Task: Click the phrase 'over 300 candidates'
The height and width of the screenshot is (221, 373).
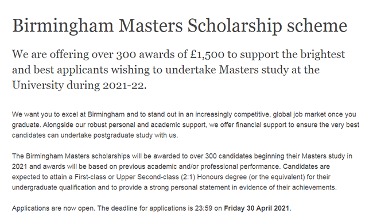Action: point(221,156)
